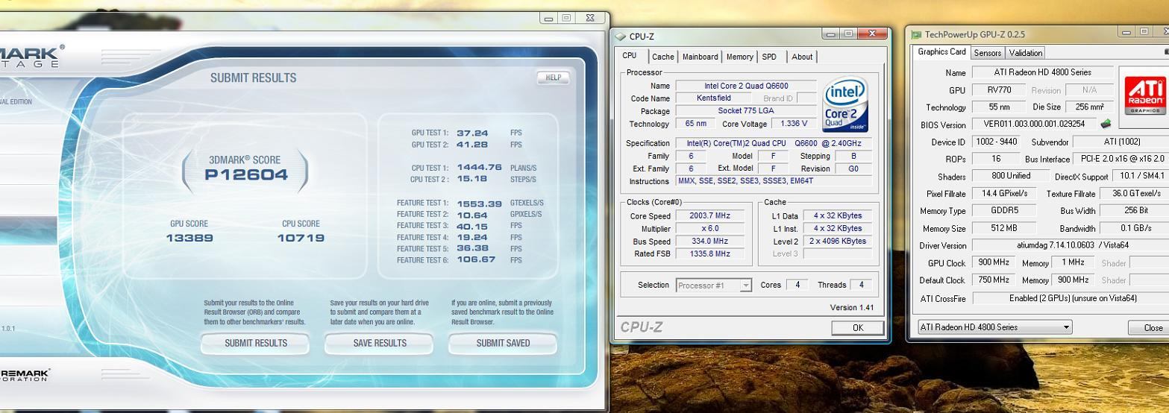Click the CPU-Z title bar icon
Image resolution: width=1169 pixels, height=413 pixels.
coord(621,37)
